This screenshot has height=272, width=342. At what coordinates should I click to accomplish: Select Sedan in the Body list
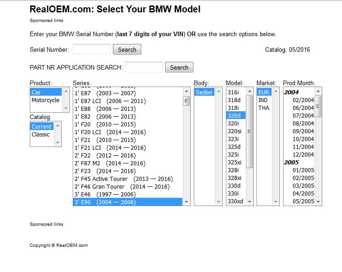(204, 92)
